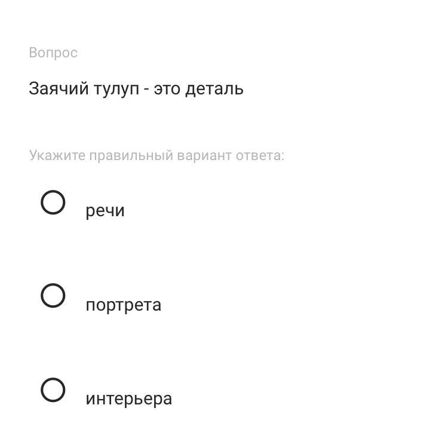Click the dash in the question sentence
448x448 pixels.
(x=146, y=90)
